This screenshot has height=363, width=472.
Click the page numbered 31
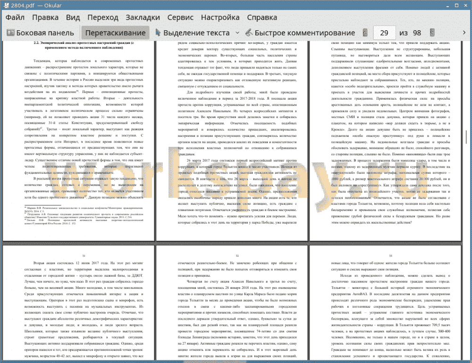[78, 303]
